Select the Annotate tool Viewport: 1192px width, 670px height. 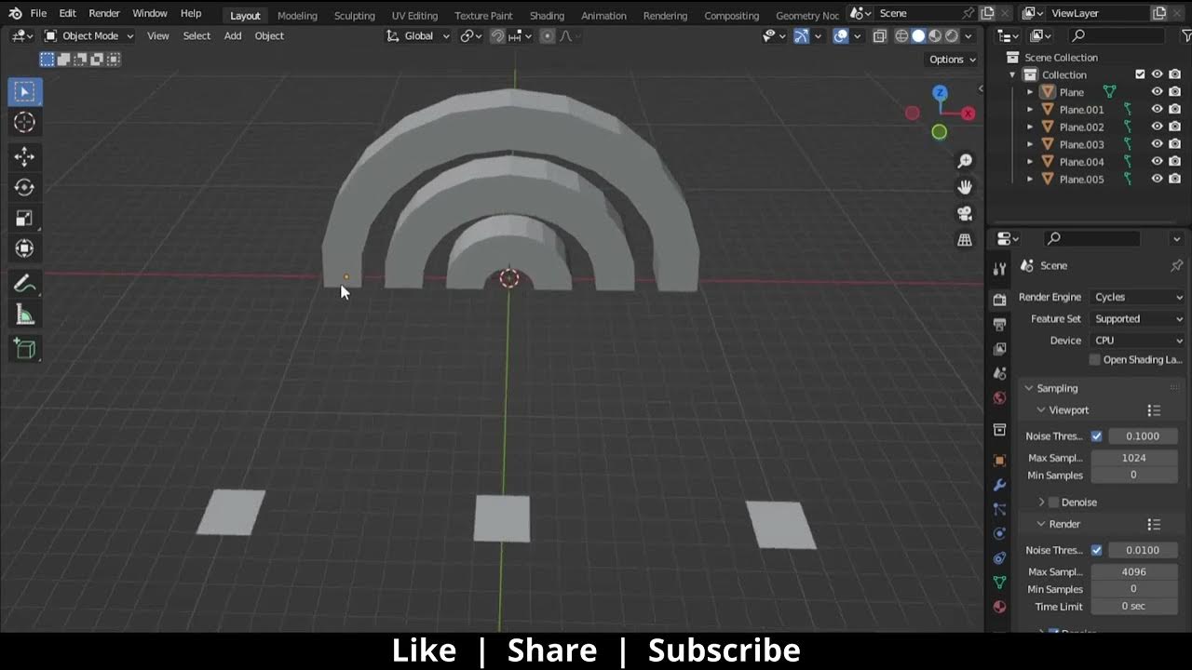[x=25, y=284]
